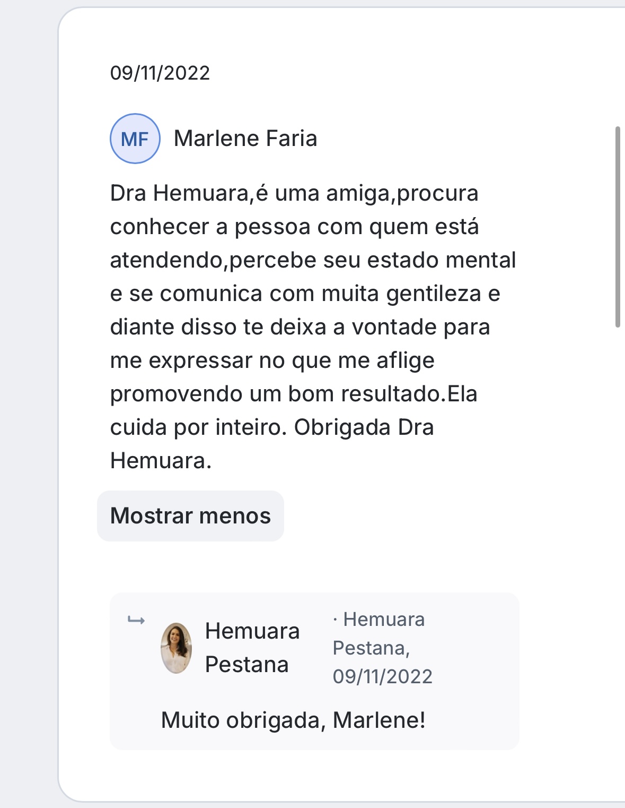Click the final word 'Hemuara.' of the review
The height and width of the screenshot is (808, 625).
point(161,461)
